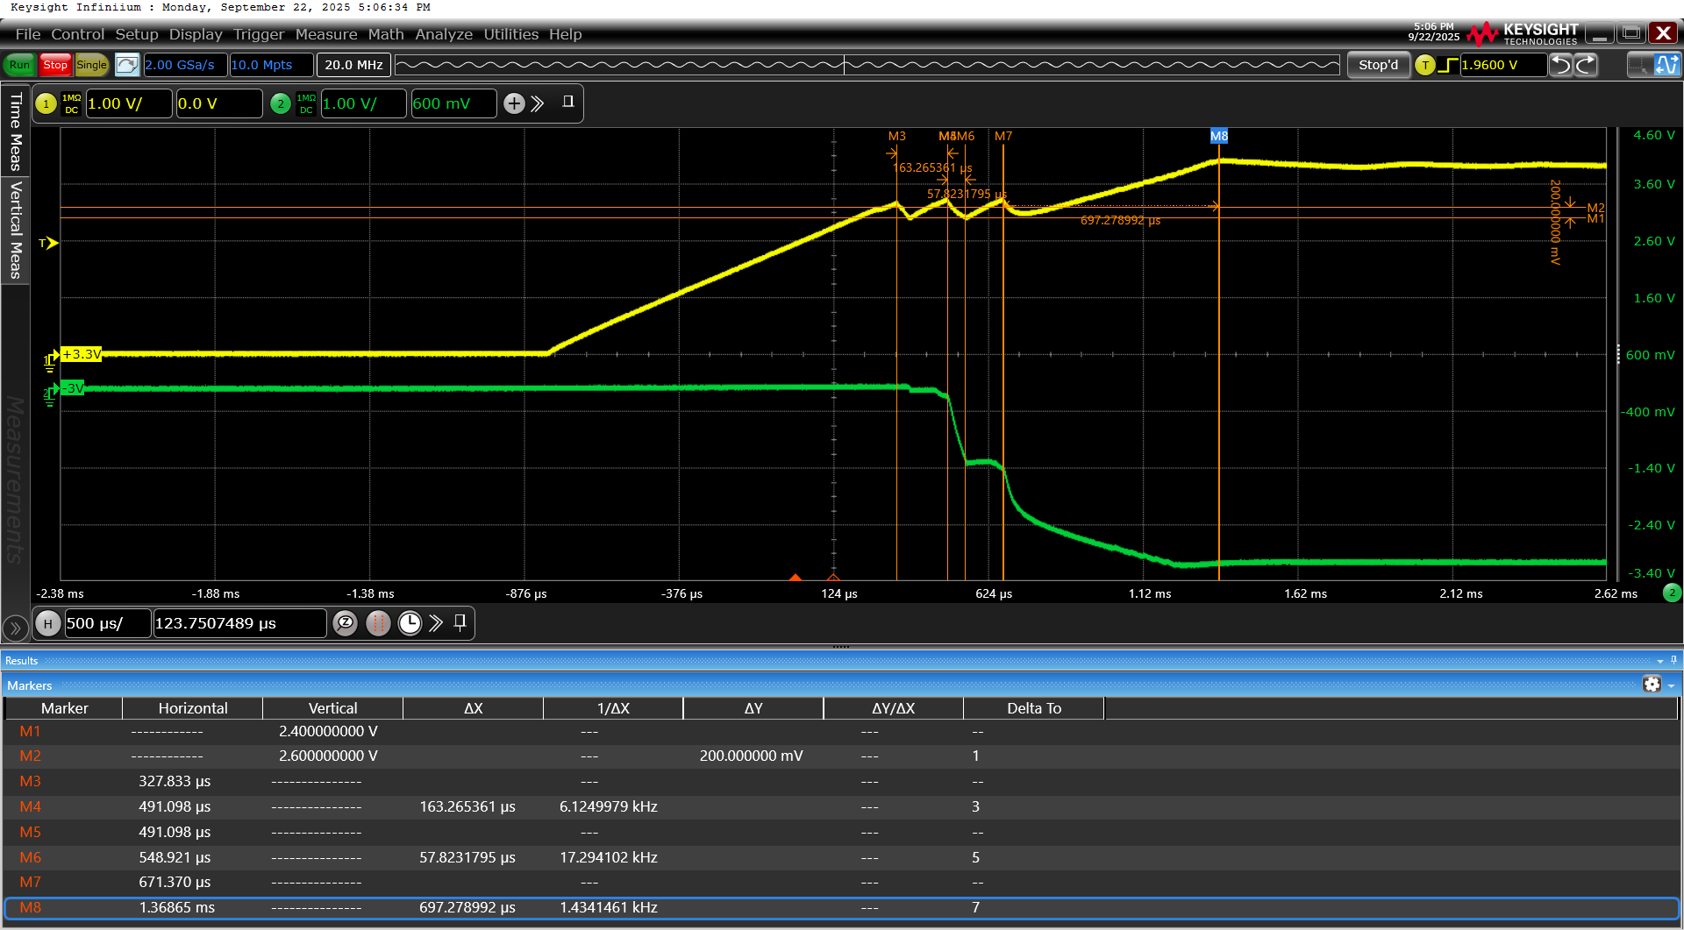Edit channel 2 scale 1.00 V/ field

tap(363, 103)
